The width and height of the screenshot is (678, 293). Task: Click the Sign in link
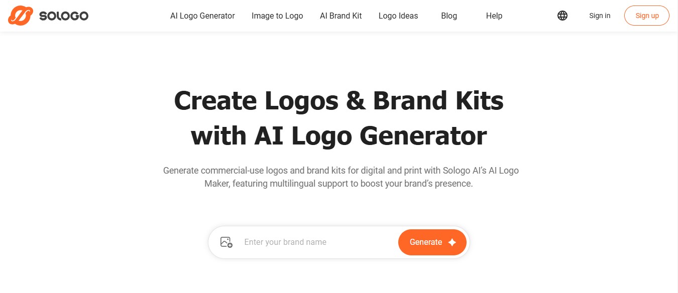[600, 16]
